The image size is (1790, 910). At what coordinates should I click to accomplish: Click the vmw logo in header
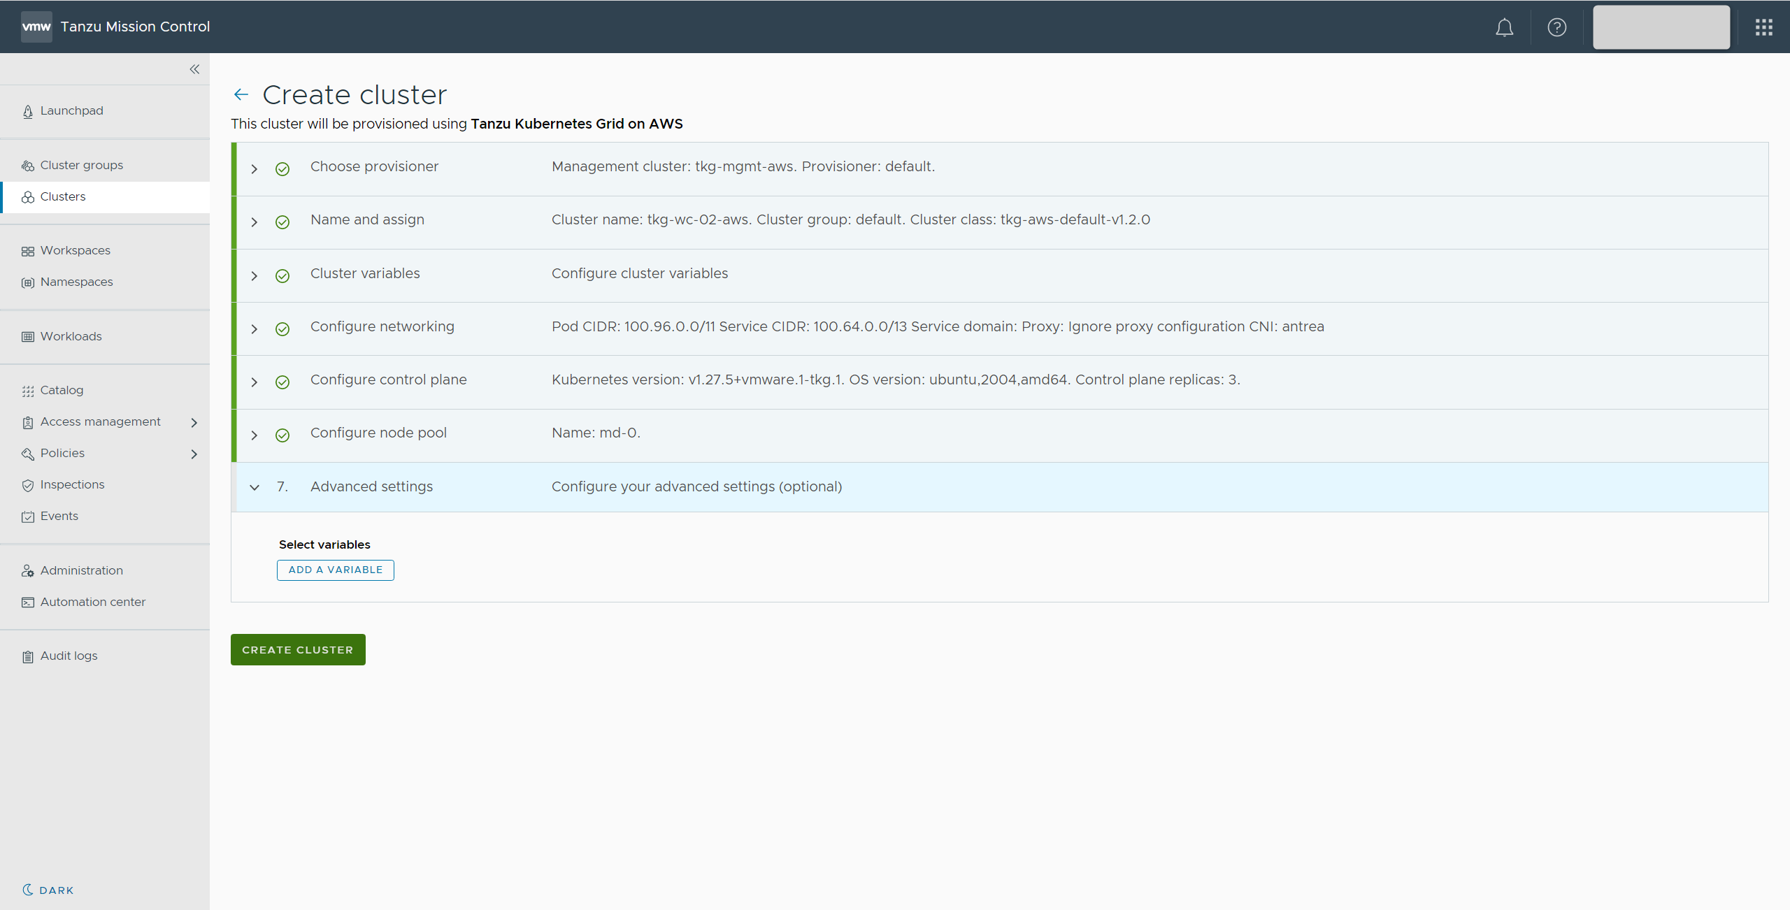click(36, 27)
